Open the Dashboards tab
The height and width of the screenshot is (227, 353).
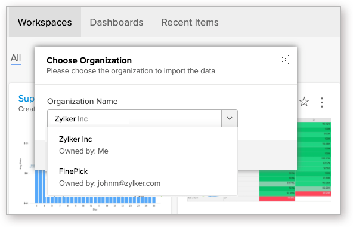coord(116,22)
